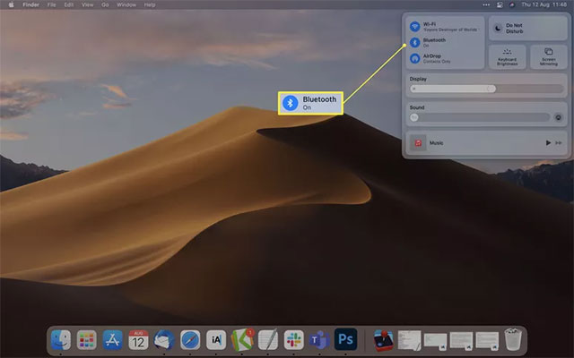The width and height of the screenshot is (574, 358).
Task: Skip forward in the Music widget
Action: [x=560, y=142]
